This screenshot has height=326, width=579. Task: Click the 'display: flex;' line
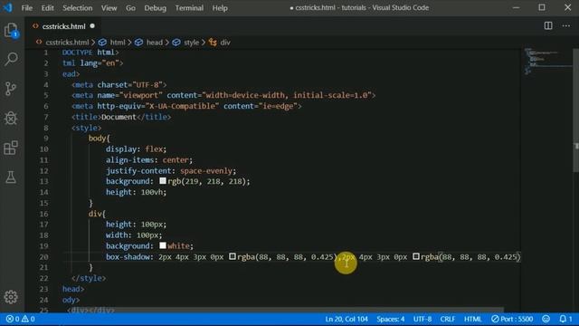pyautogui.click(x=136, y=149)
